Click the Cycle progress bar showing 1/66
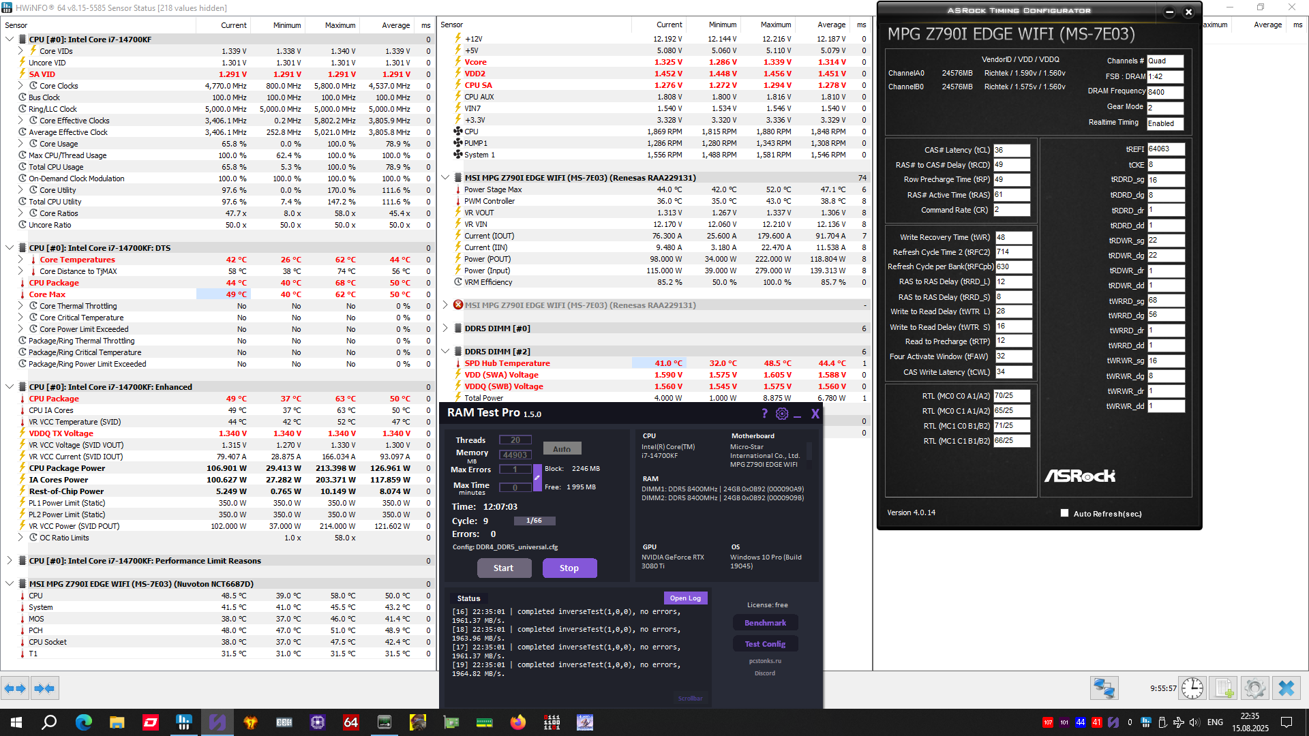This screenshot has width=1309, height=736. tap(534, 521)
